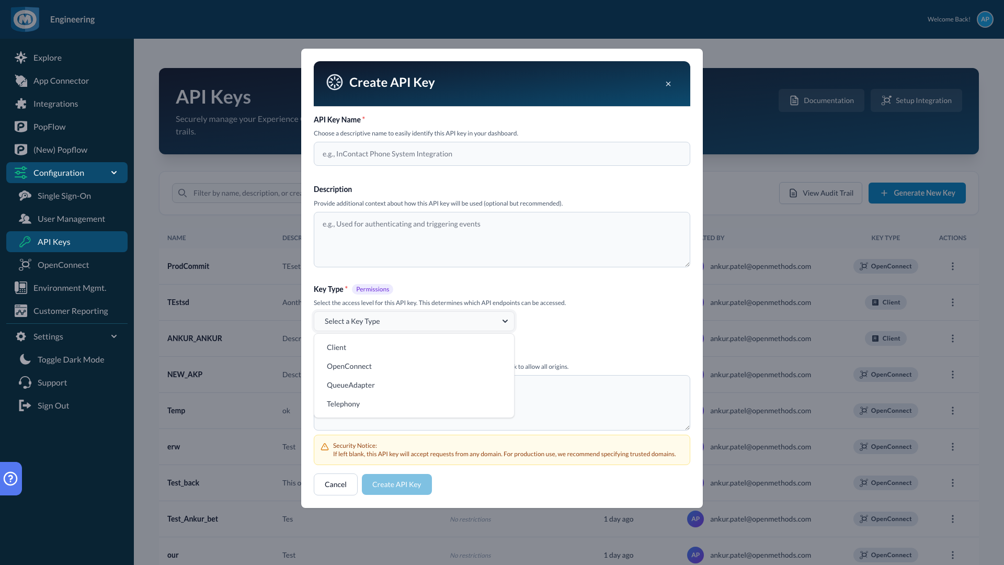This screenshot has height=565, width=1004.
Task: Open actions menu for erw row
Action: click(x=953, y=447)
